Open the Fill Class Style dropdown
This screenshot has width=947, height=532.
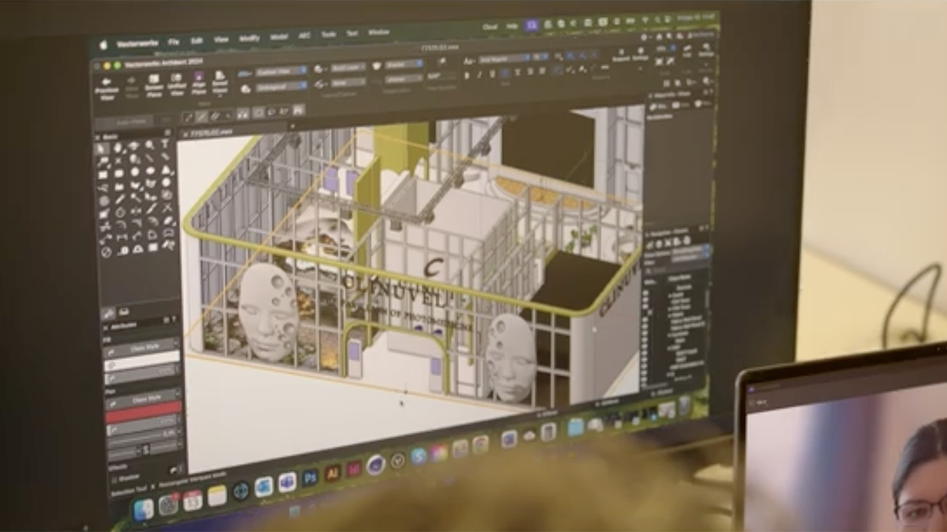click(x=143, y=347)
